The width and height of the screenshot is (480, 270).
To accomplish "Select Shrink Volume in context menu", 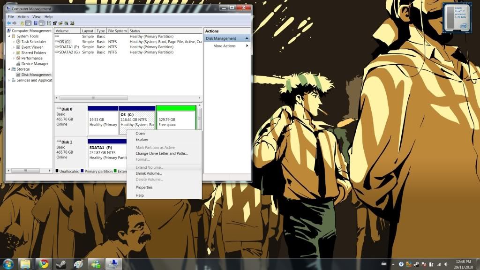I will (x=164, y=173).
